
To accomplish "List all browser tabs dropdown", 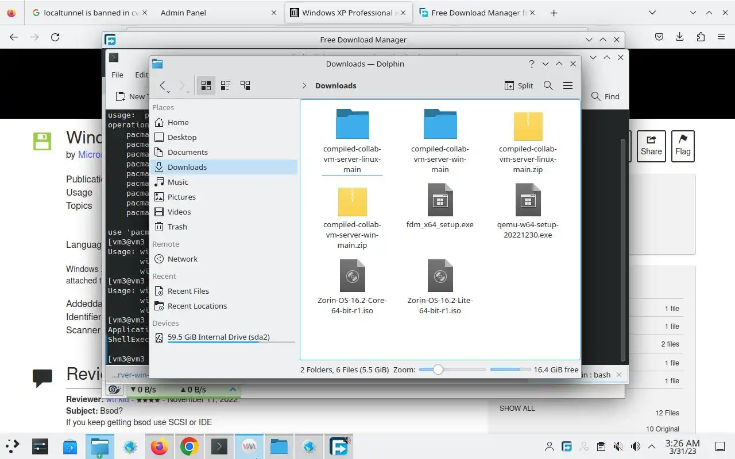I will [x=652, y=13].
